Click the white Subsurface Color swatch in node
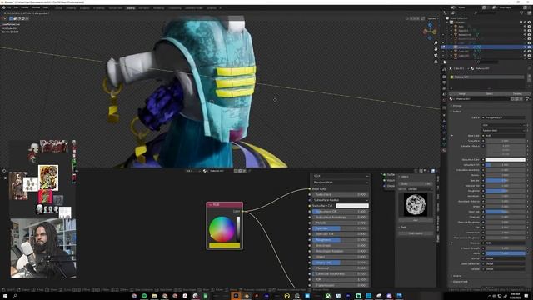Image resolution: width=533 pixels, height=300 pixels. click(352, 206)
